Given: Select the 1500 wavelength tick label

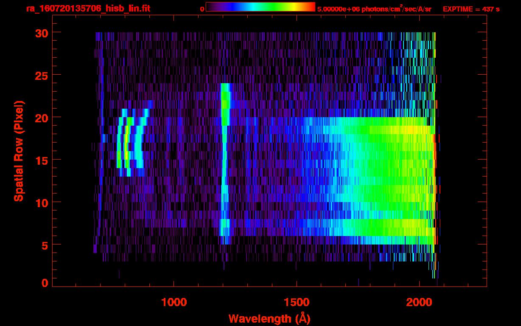Looking at the screenshot, I should coord(296,302).
